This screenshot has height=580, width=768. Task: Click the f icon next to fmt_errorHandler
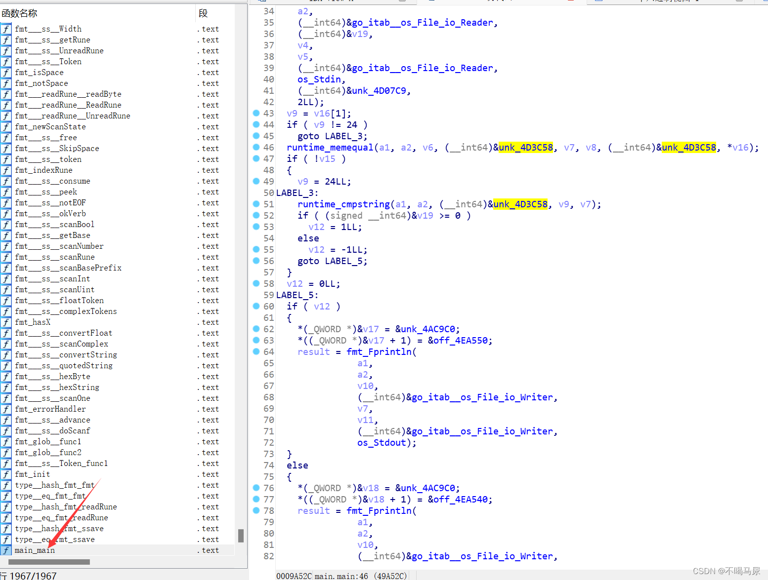pyautogui.click(x=5, y=409)
